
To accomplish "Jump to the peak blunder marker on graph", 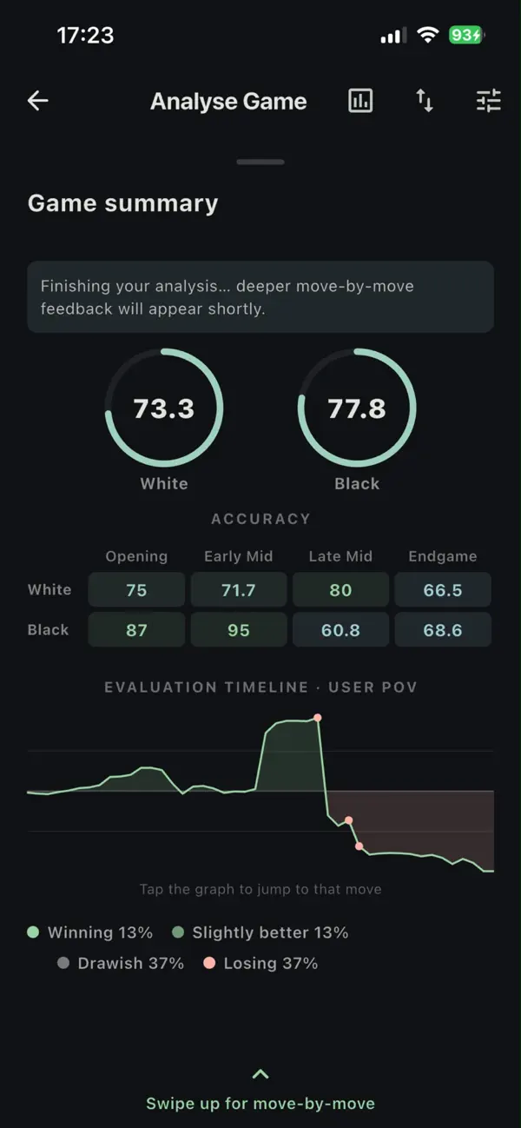I will [x=318, y=718].
